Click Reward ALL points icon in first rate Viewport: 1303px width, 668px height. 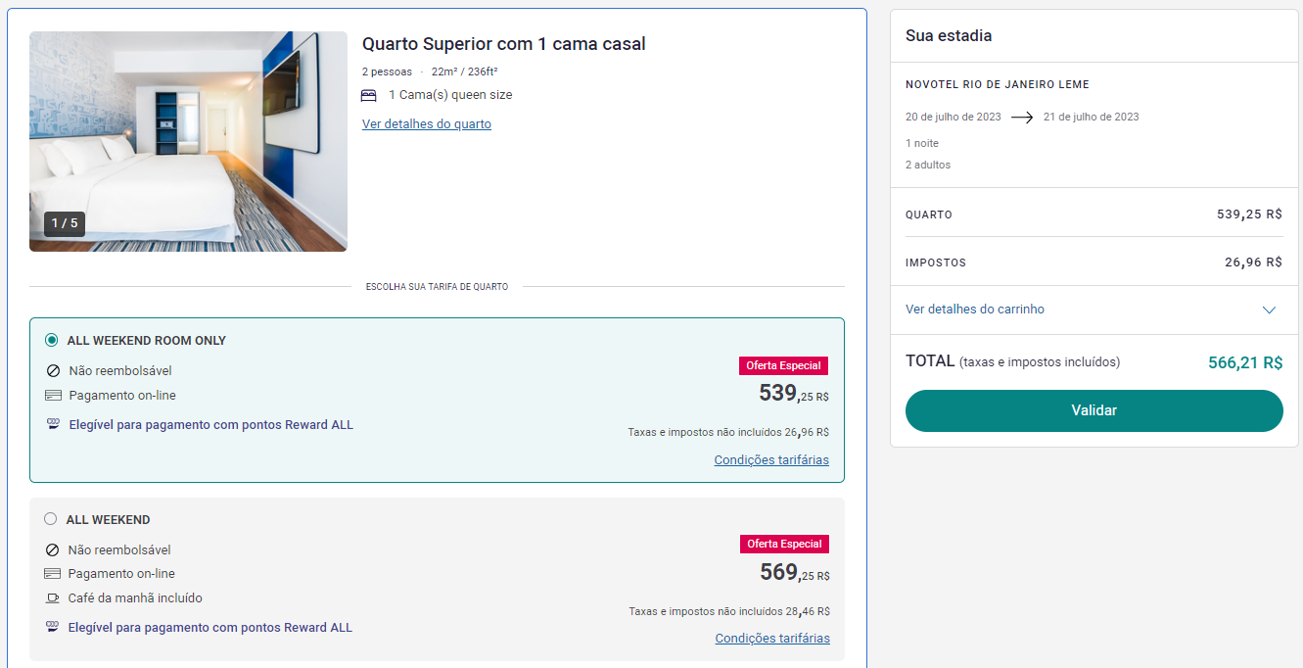click(53, 425)
